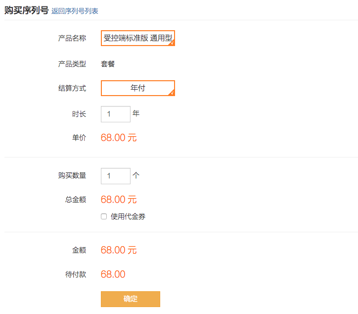
Task: Click the 总金额 value 68.00 元
Action: (x=119, y=200)
